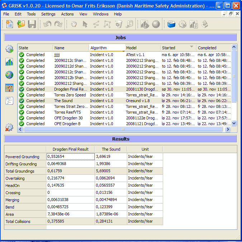
Task: Click the globe map icon in sidebar
Action: point(9,75)
